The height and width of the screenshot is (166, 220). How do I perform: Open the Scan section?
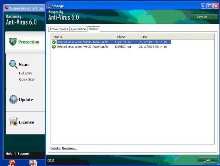click(24, 65)
